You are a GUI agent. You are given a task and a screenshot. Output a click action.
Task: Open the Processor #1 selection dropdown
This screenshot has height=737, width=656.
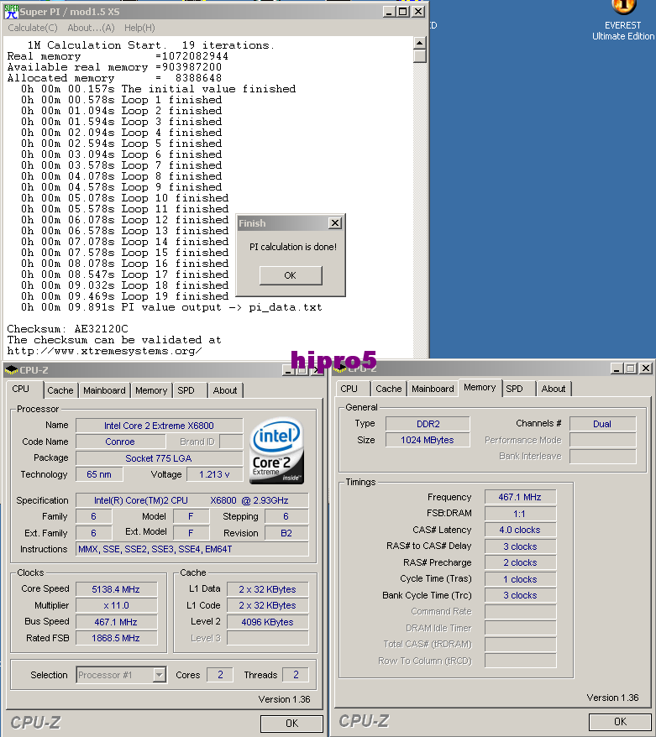click(160, 676)
